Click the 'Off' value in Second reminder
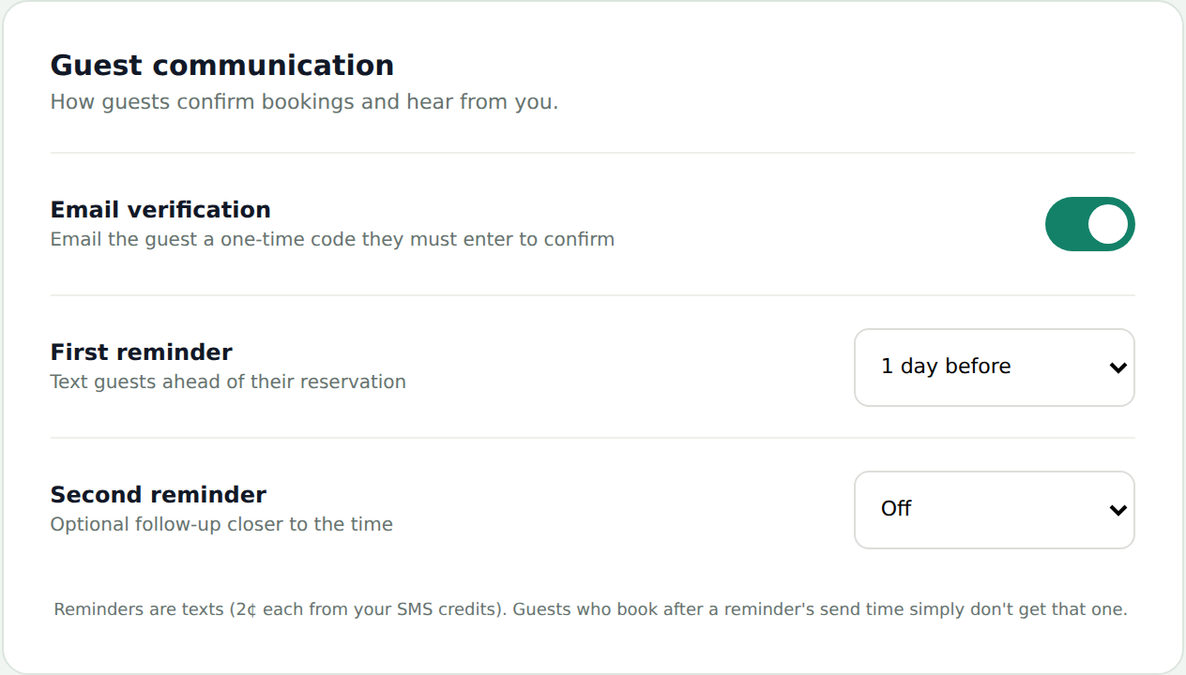1186x675 pixels. (896, 508)
